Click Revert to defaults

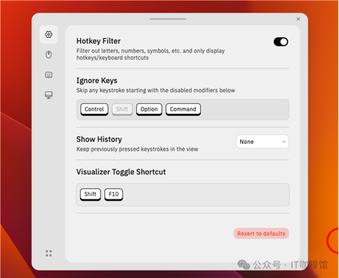(261, 233)
